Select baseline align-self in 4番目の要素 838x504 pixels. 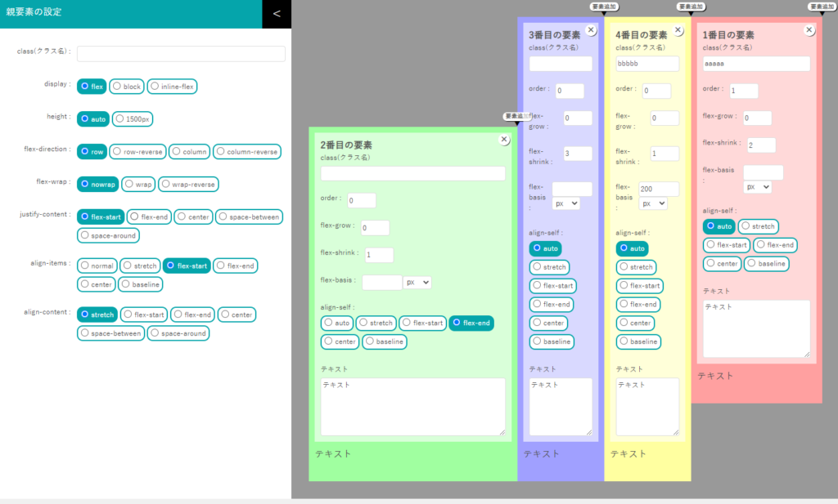tap(638, 341)
